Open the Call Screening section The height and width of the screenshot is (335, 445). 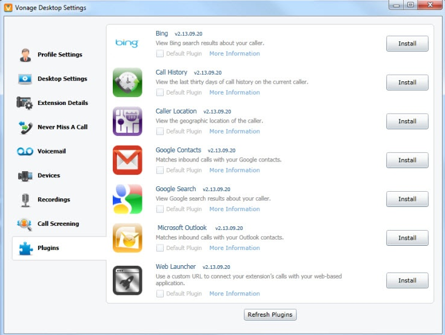coord(58,223)
